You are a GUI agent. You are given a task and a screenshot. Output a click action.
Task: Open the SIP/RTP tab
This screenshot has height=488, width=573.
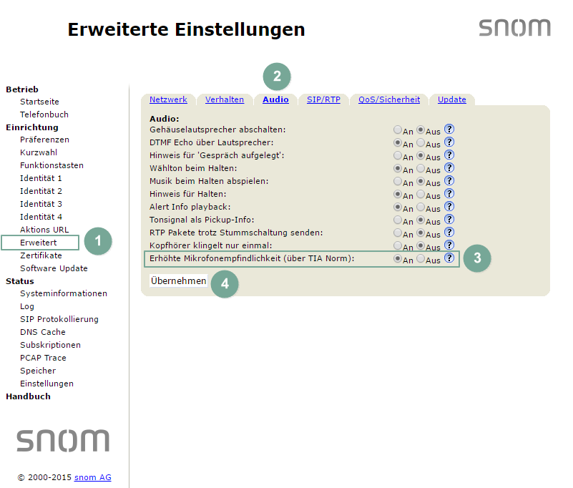pos(323,99)
